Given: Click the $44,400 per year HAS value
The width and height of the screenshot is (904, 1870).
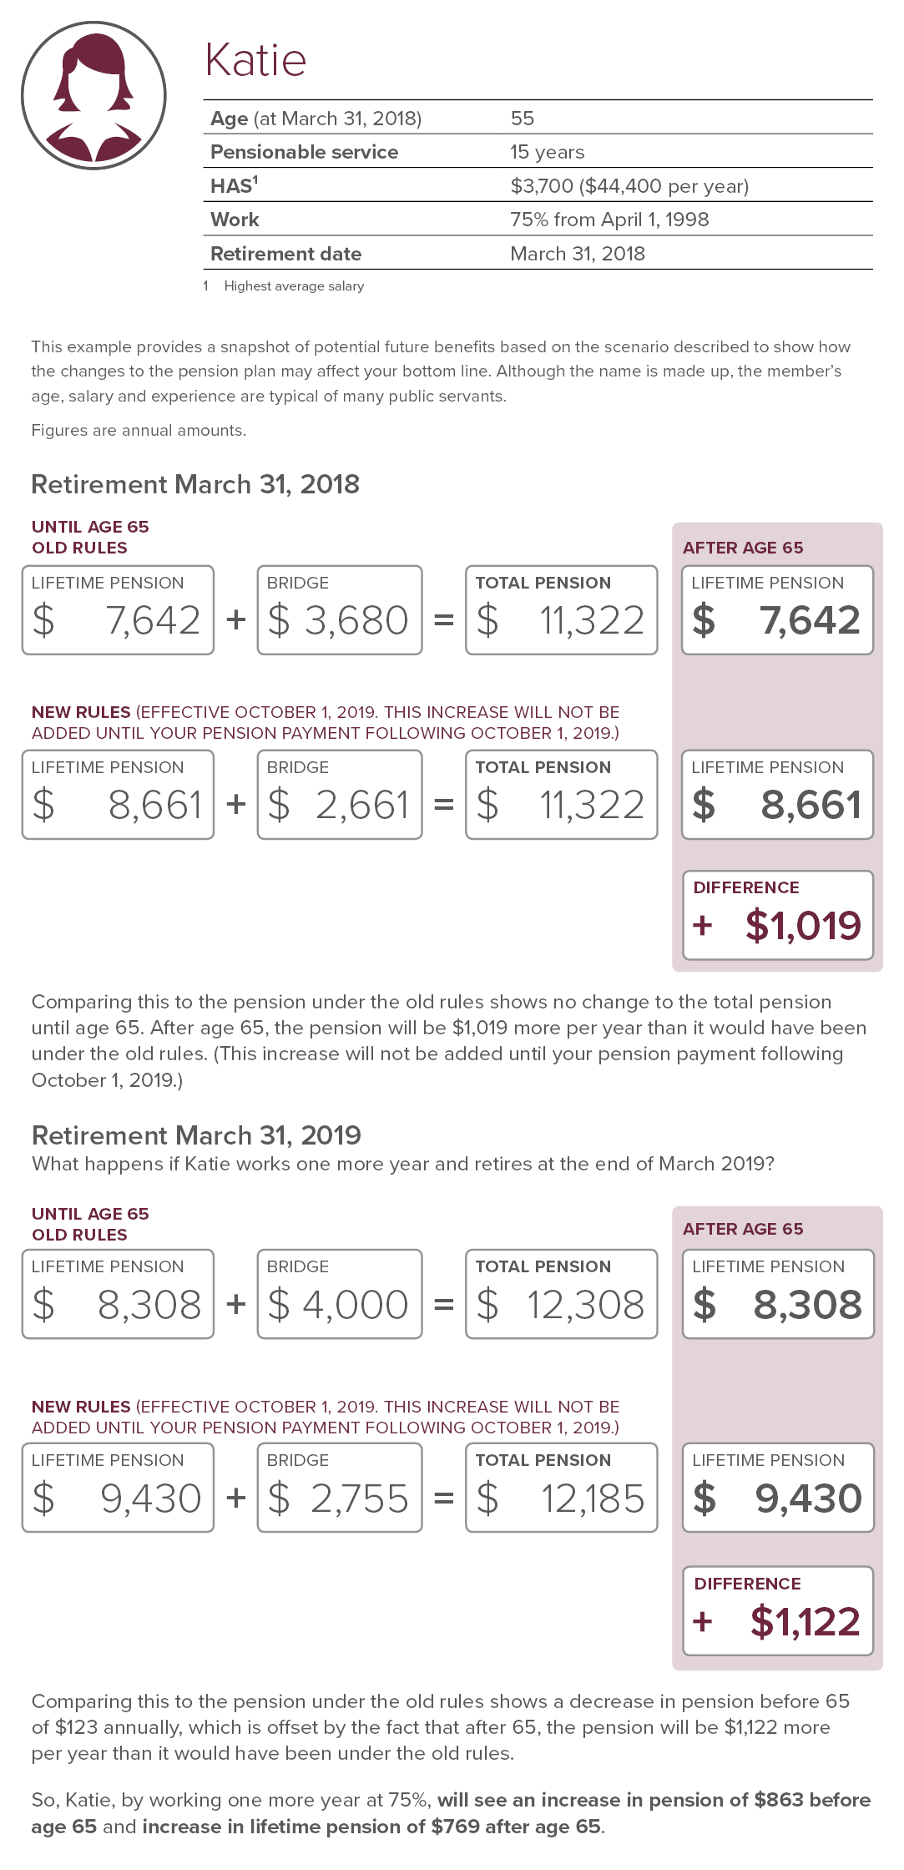Looking at the screenshot, I should pos(629,186).
